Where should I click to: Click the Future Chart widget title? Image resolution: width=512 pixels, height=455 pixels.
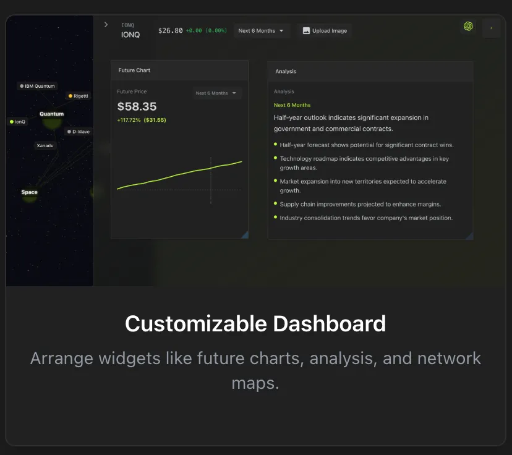(134, 70)
